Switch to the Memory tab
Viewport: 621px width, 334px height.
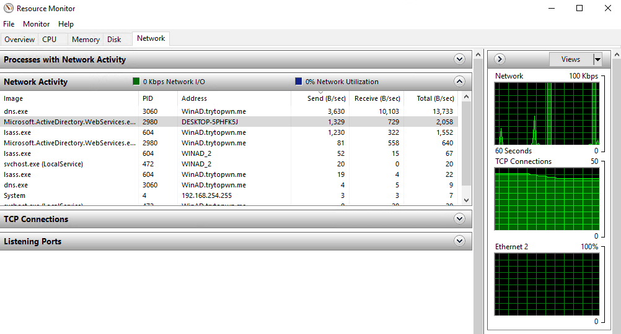86,40
